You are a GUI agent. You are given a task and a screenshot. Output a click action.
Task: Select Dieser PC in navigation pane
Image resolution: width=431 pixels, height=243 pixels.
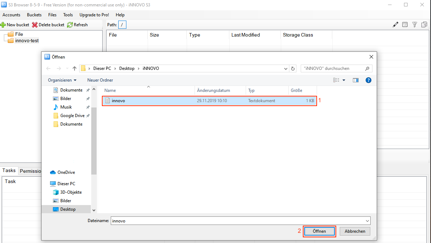(x=66, y=184)
